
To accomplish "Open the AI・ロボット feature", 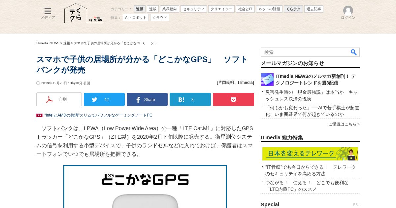I will [136, 17].
